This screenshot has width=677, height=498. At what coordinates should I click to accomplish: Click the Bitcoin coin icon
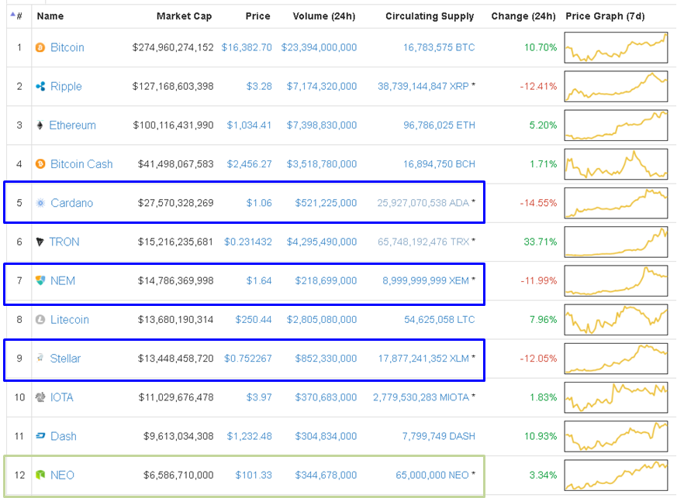[40, 48]
